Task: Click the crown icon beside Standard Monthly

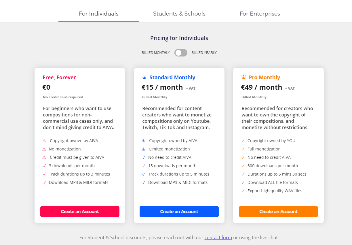Action: point(144,78)
